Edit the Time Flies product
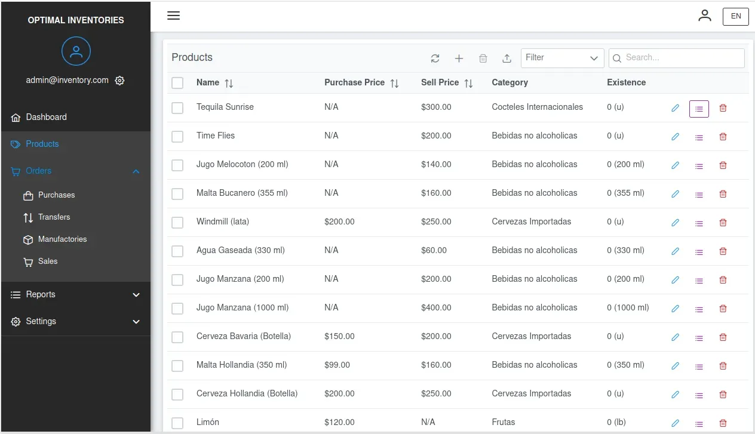755x434 pixels. 675,137
